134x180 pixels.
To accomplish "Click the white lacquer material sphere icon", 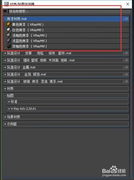I will point(9,30).
